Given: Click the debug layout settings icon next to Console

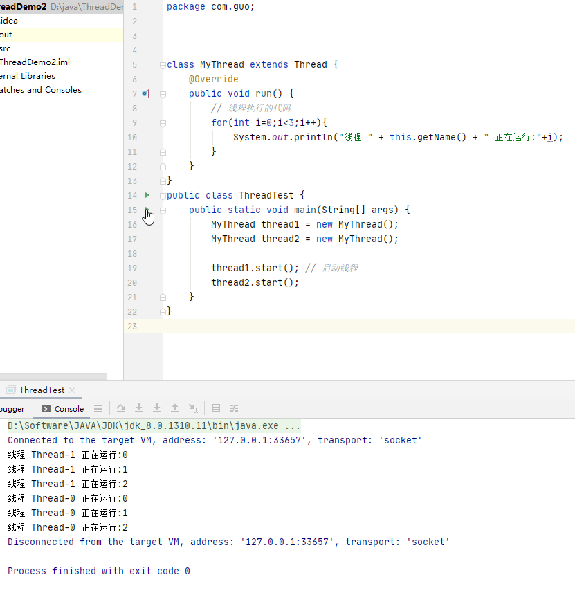Looking at the screenshot, I should pos(98,409).
